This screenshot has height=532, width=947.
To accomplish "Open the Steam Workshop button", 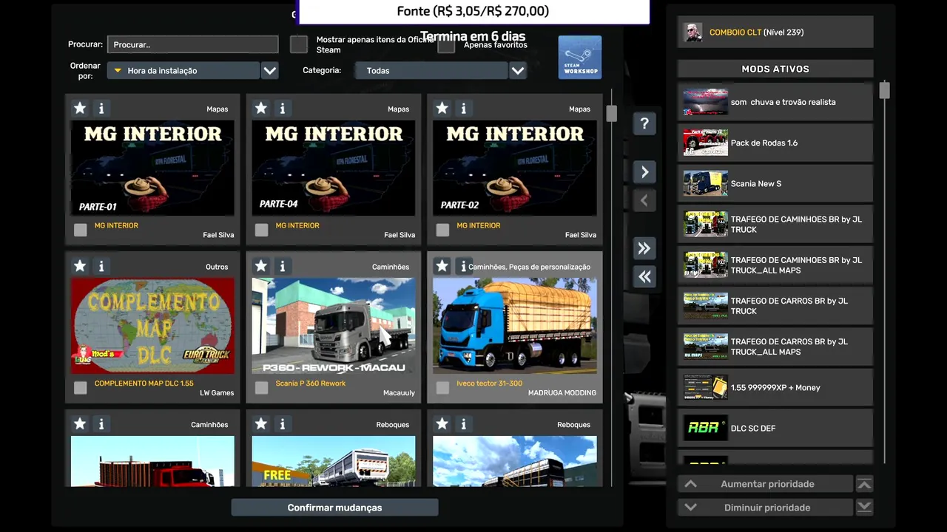I will [x=580, y=57].
